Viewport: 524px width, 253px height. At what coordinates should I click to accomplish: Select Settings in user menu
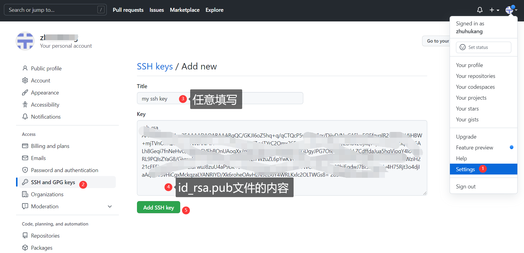[x=483, y=169]
